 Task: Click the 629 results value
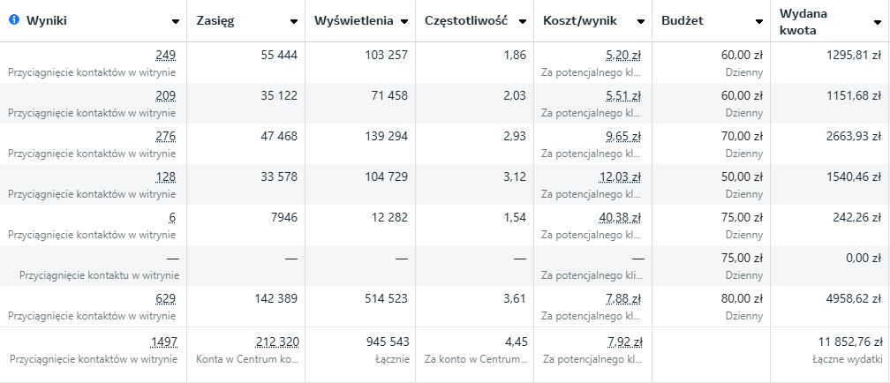165,298
